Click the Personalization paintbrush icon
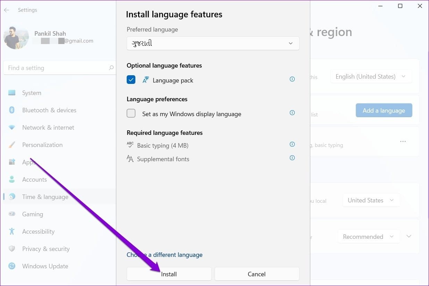The height and width of the screenshot is (286, 429). 12,145
